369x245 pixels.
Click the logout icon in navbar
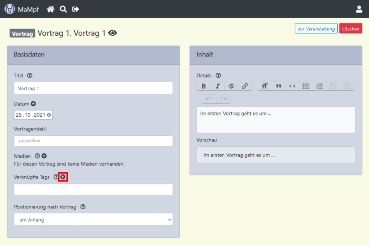tap(76, 9)
